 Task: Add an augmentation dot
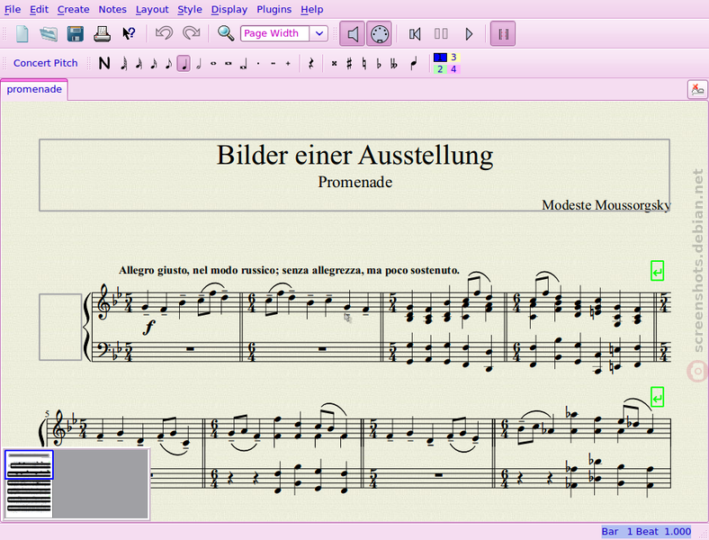click(x=258, y=63)
